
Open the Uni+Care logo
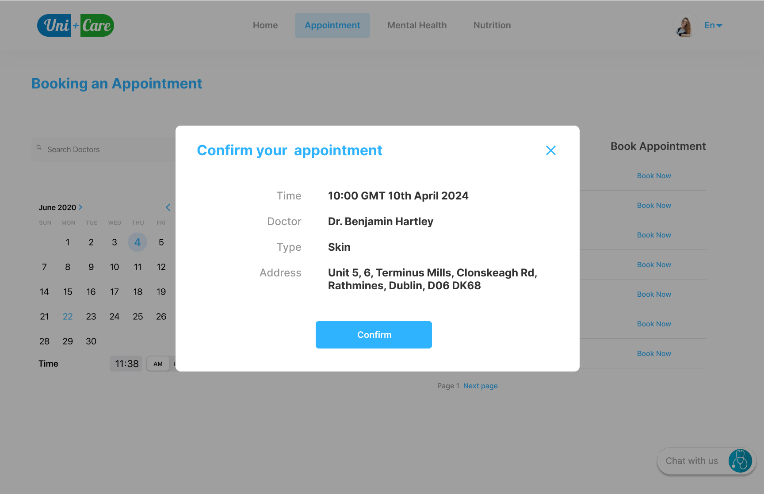point(76,25)
